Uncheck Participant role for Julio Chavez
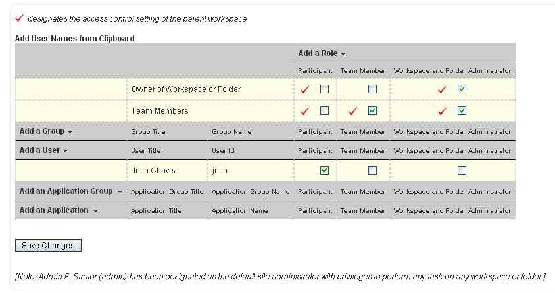This screenshot has width=555, height=293. [x=324, y=170]
